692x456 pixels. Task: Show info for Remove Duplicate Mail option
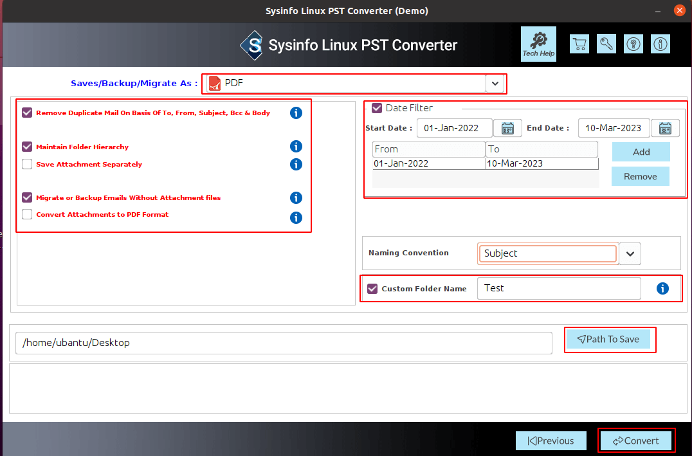[x=296, y=113]
